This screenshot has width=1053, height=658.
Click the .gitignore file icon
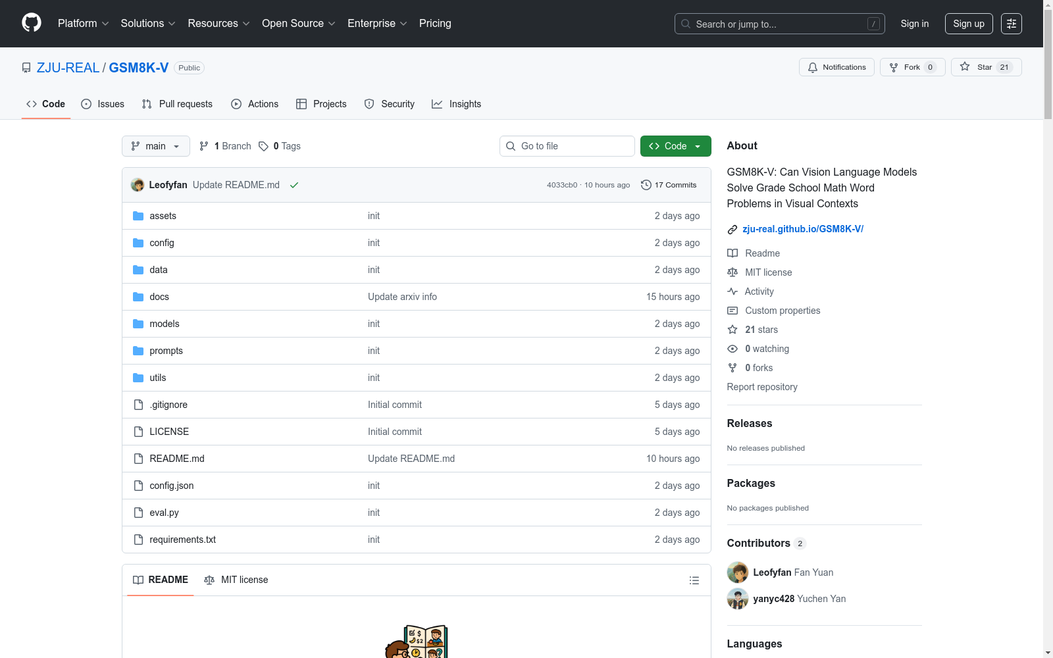coord(138,405)
